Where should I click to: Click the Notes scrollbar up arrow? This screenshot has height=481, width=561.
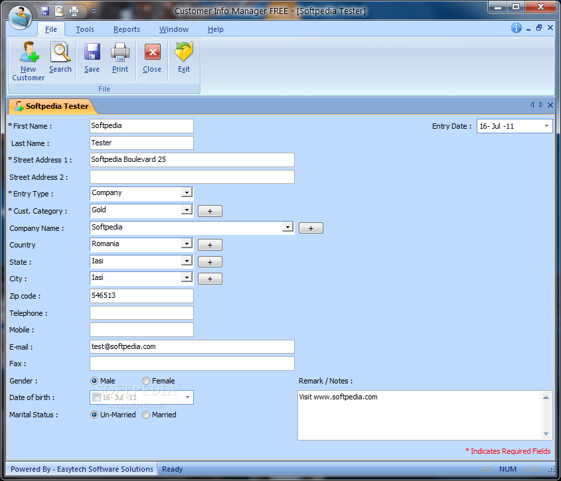pos(546,397)
